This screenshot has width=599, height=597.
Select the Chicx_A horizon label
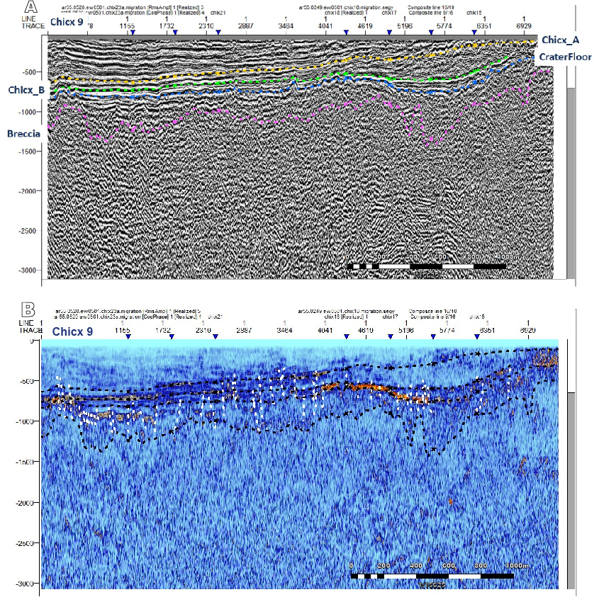[560, 40]
